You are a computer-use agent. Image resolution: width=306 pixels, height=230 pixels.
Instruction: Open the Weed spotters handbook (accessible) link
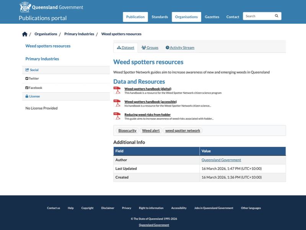click(150, 102)
